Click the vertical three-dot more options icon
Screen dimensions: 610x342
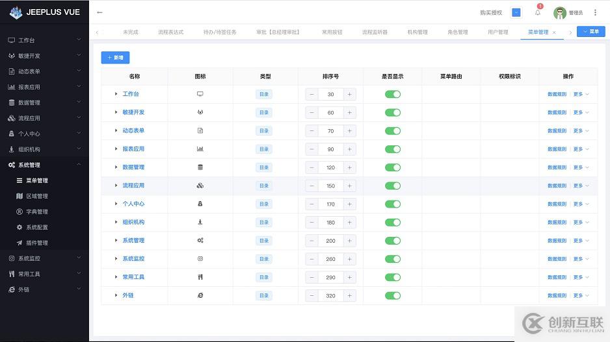[595, 12]
